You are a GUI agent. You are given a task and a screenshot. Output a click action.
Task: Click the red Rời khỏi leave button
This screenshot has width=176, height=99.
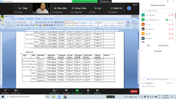(x=134, y=91)
